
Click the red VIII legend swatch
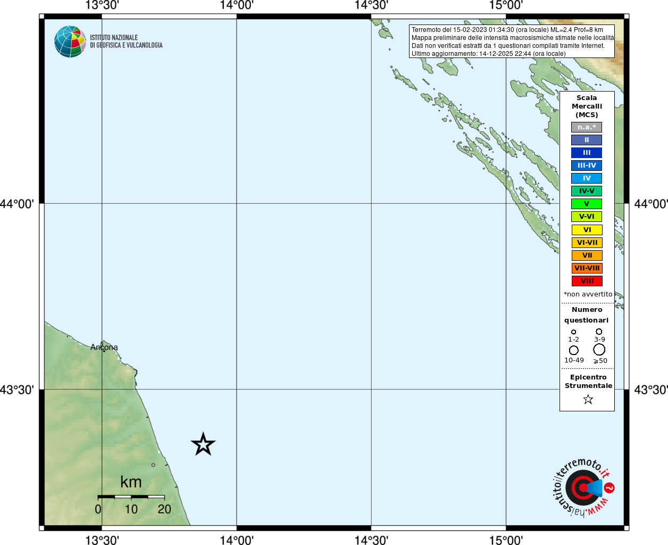click(x=587, y=281)
